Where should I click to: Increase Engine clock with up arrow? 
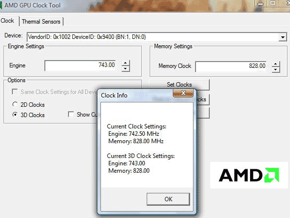click(x=126, y=63)
